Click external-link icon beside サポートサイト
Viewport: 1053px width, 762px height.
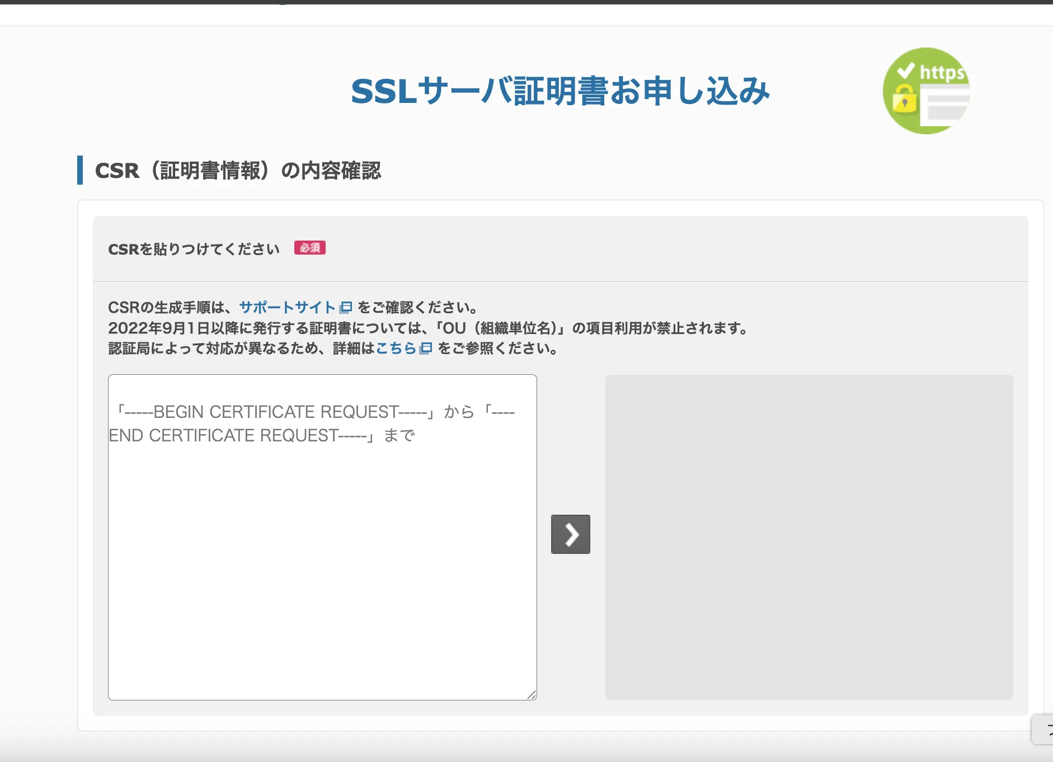click(346, 307)
